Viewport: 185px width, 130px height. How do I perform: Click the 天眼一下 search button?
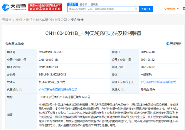(x=146, y=9)
